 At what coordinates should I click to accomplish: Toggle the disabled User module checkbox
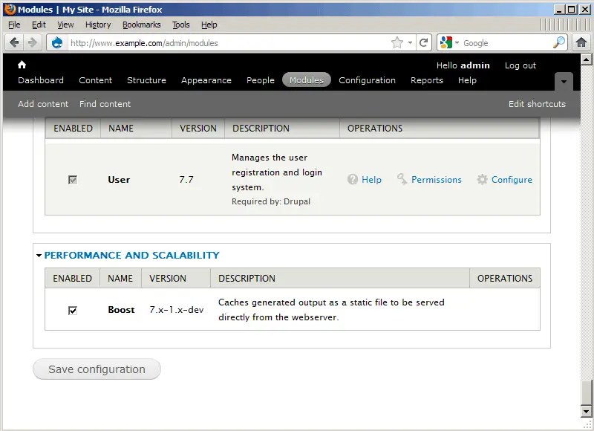[73, 180]
